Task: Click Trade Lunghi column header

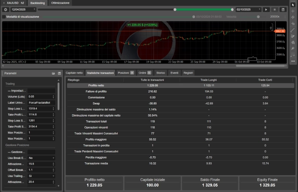Action: 209,80
